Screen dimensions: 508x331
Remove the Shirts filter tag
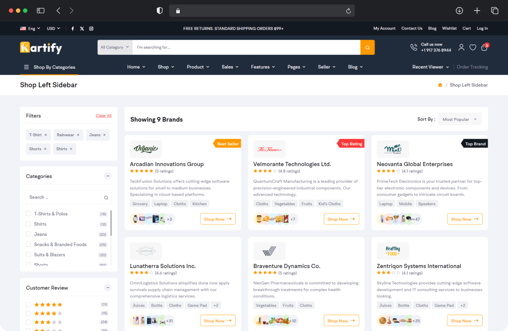tap(71, 149)
